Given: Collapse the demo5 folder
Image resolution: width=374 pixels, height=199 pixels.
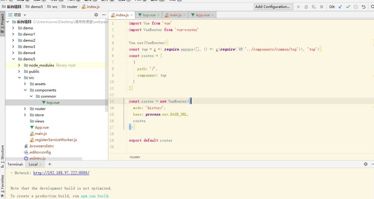Looking at the screenshot, I should tap(13, 59).
